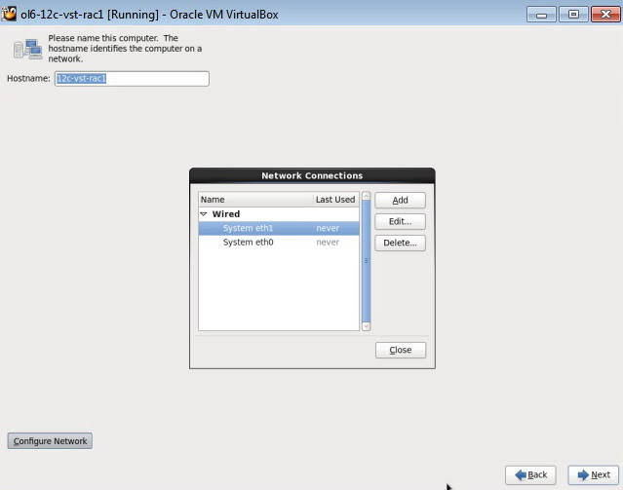
Task: Click the scrollbar up arrow in connections list
Action: (x=366, y=196)
